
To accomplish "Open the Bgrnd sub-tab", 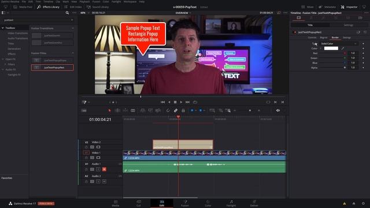I will tap(324, 38).
